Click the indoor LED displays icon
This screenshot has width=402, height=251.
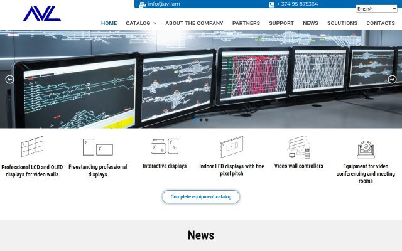coord(232,147)
